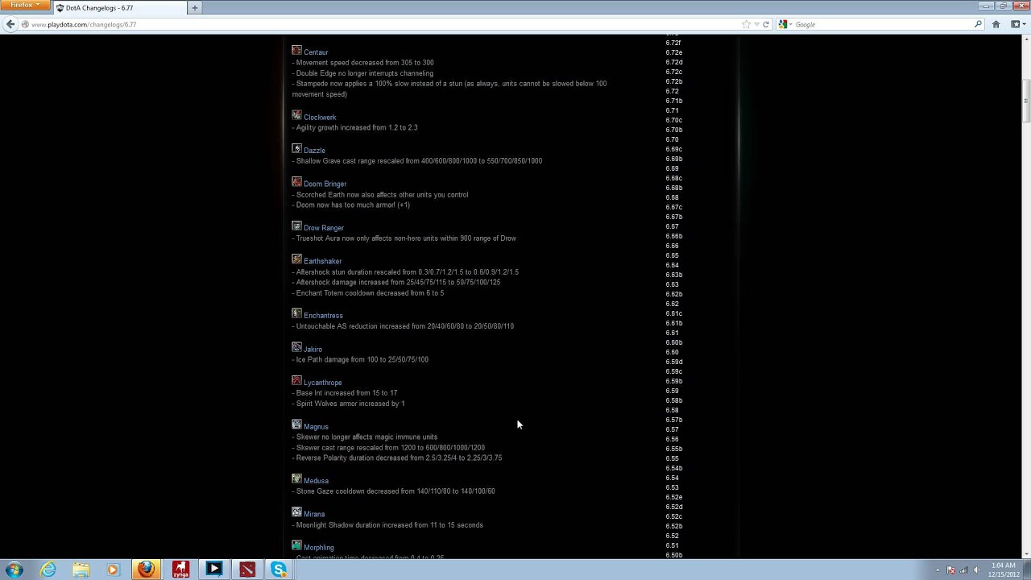
Task: Click the Drow Ranger hero portrait icon
Action: 296,226
